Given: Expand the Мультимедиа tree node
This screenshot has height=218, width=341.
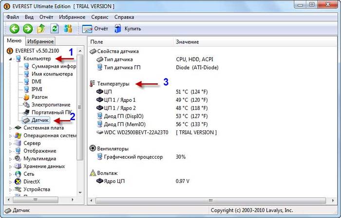Looking at the screenshot, I should (11, 159).
